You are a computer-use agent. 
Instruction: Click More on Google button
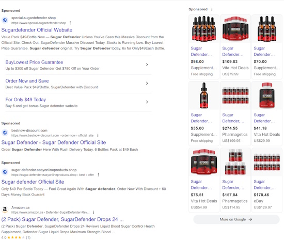point(236,219)
